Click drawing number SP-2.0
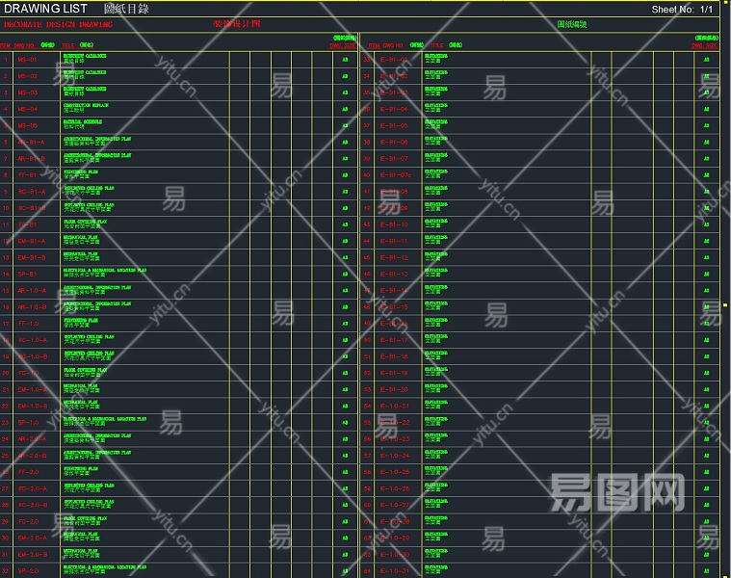731x578 pixels. (28, 571)
